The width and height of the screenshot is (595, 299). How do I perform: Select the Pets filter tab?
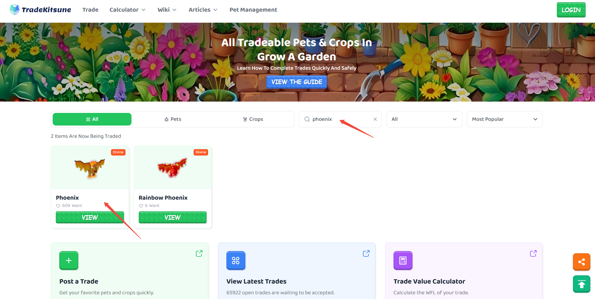(x=173, y=119)
